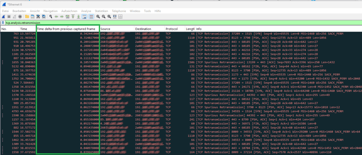Go back to previous packet in history
Viewport: 362px width, 155px height.
[56, 17]
